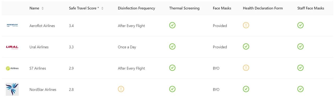Click the S7 Airlines logo
The image size is (334, 99).
point(12,68)
